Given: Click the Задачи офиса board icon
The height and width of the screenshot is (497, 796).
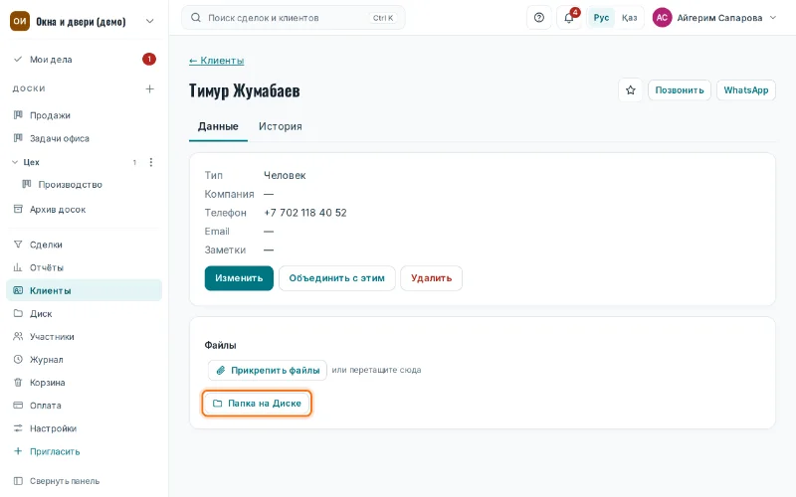Looking at the screenshot, I should click(x=18, y=138).
